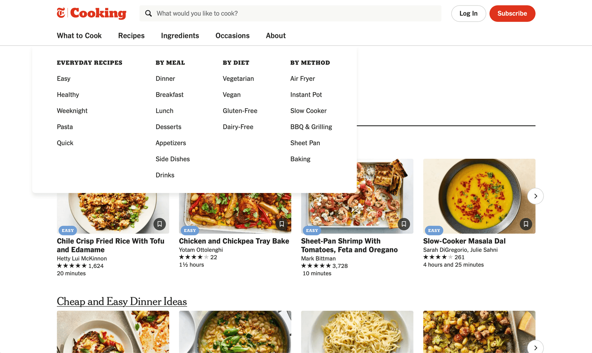This screenshot has height=353, width=592.
Task: Select the Recipes menu item
Action: pos(131,35)
